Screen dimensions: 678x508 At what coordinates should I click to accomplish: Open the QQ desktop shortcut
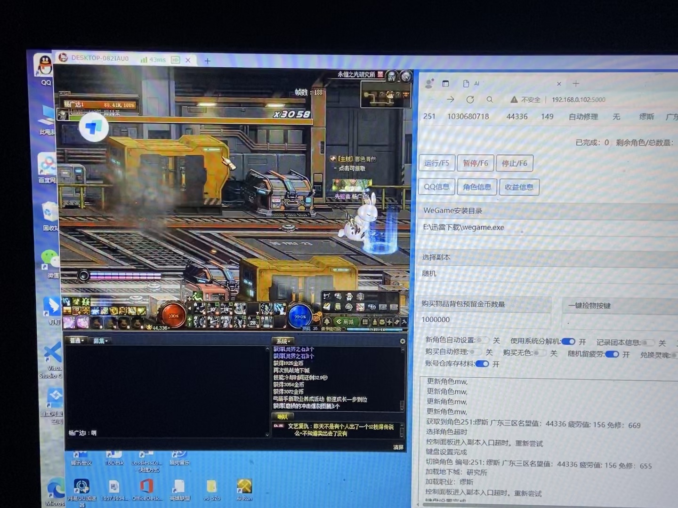tap(44, 70)
